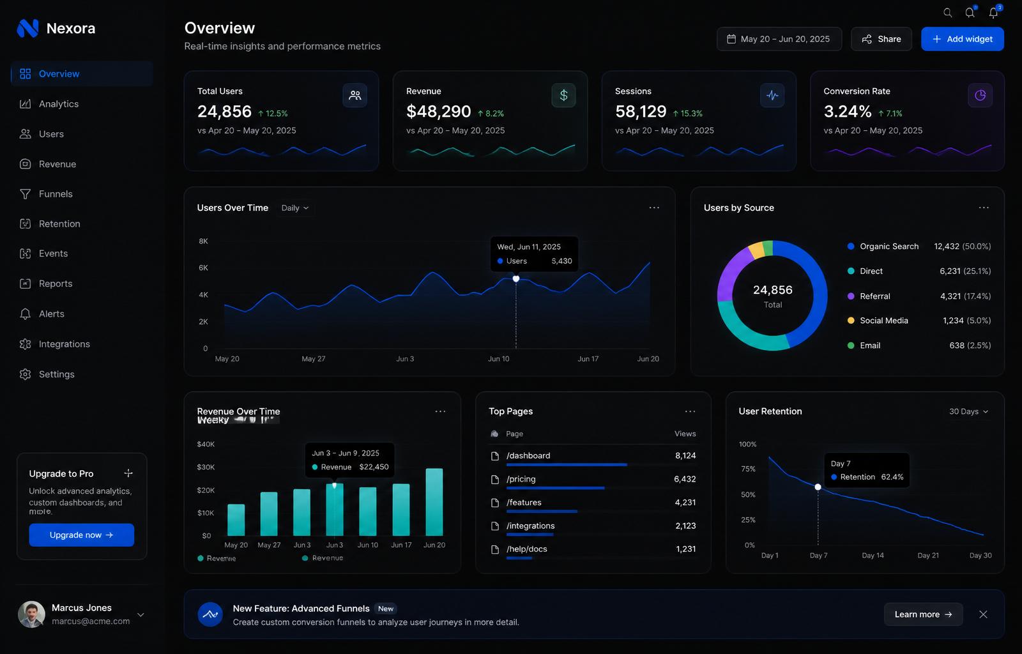Click the Referral purple legend dot
Viewport: 1022px width, 654px height.
coord(851,296)
